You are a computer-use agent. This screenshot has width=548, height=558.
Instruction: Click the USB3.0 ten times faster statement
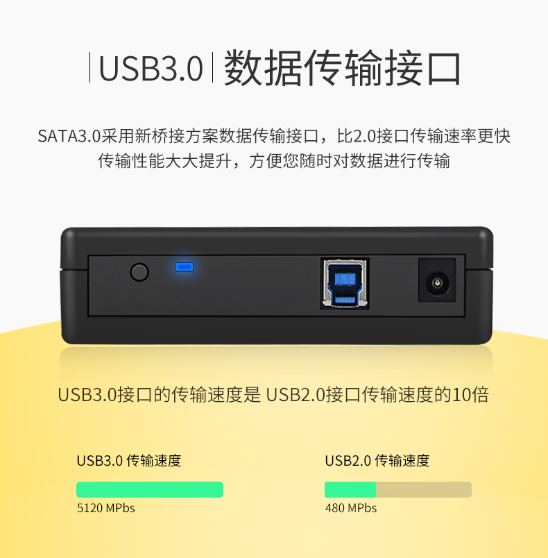(273, 394)
